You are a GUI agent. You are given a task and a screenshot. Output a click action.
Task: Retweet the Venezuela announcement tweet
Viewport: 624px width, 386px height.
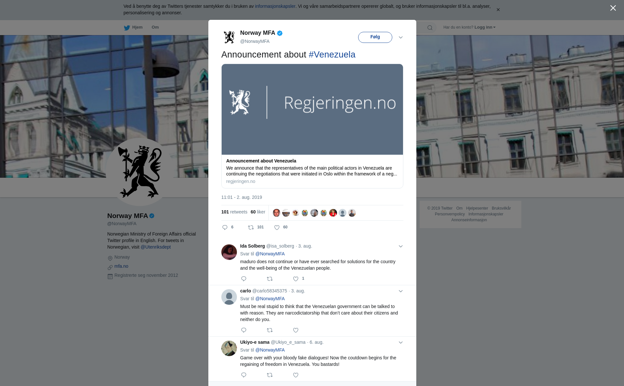point(251,227)
